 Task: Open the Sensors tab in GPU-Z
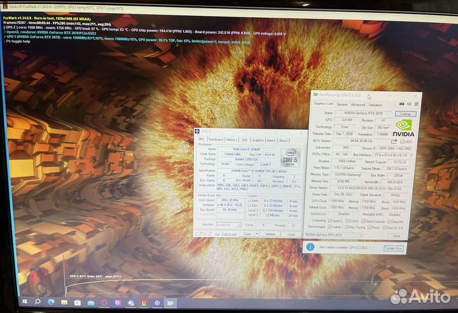coord(342,104)
